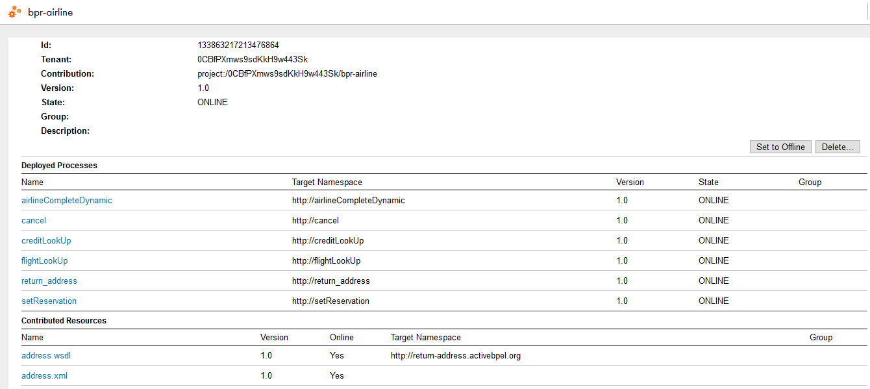Select the Id value 133863217213476864

[238, 45]
